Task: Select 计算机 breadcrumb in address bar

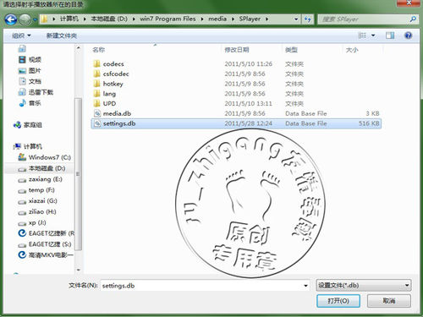Action: point(69,19)
